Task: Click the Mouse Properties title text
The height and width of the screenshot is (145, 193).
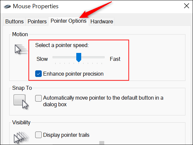Action: (x=36, y=6)
